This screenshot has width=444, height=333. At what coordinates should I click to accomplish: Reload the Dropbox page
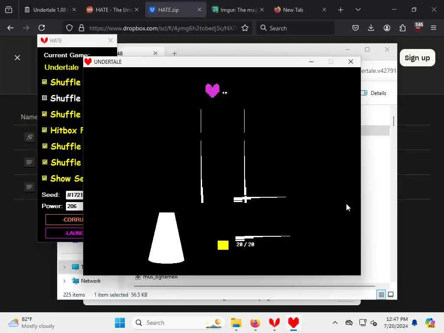(42, 28)
